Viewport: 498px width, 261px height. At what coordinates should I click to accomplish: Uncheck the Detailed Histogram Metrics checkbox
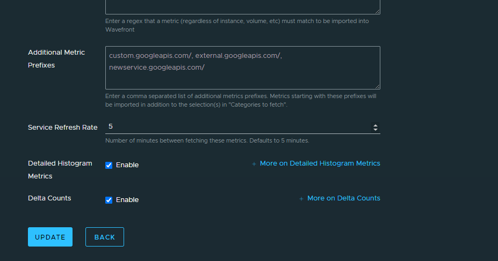point(109,165)
